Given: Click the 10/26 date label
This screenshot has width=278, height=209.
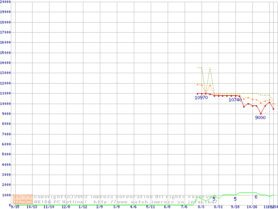Looking at the screenshot, I should [x=252, y=207].
